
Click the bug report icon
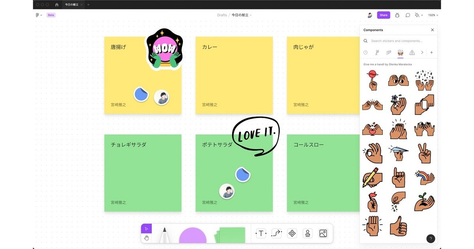click(397, 15)
